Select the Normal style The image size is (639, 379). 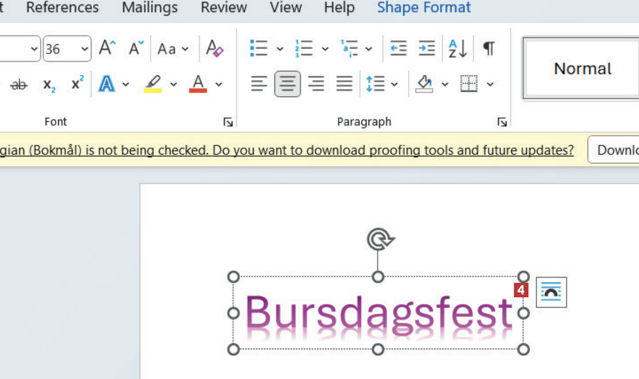582,68
